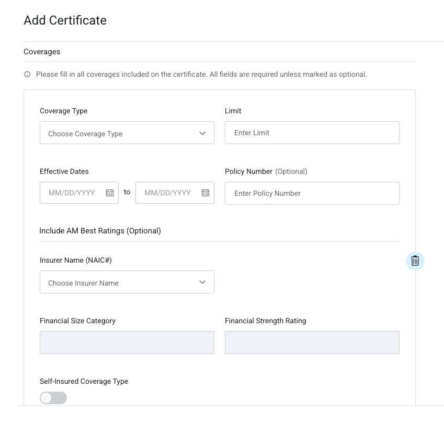The width and height of the screenshot is (444, 424).
Task: Select the effective end date MM/DD/YYYY field
Action: [x=168, y=193]
